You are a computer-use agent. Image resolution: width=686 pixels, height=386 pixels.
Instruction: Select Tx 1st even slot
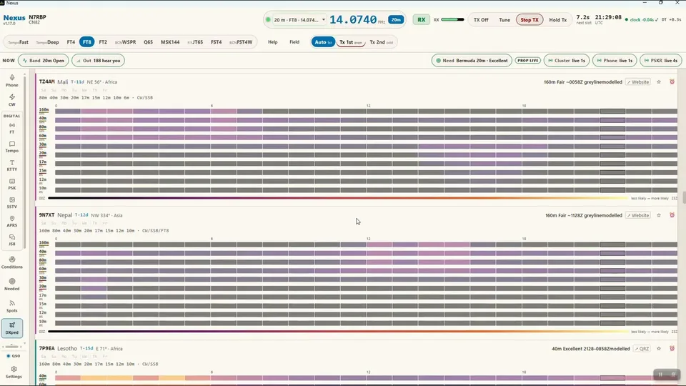tap(351, 42)
